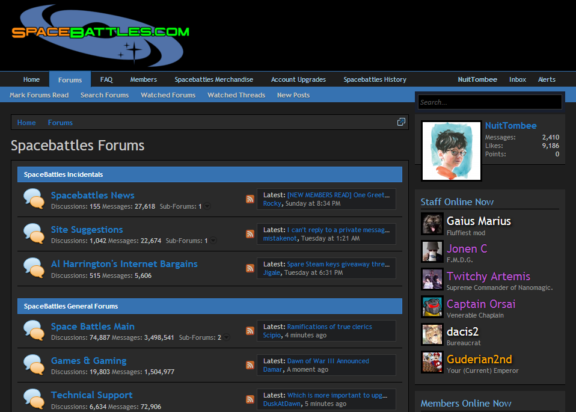The image size is (576, 412).
Task: Click the speech bubble icon beside Spacebattles News
Action: coord(34,198)
